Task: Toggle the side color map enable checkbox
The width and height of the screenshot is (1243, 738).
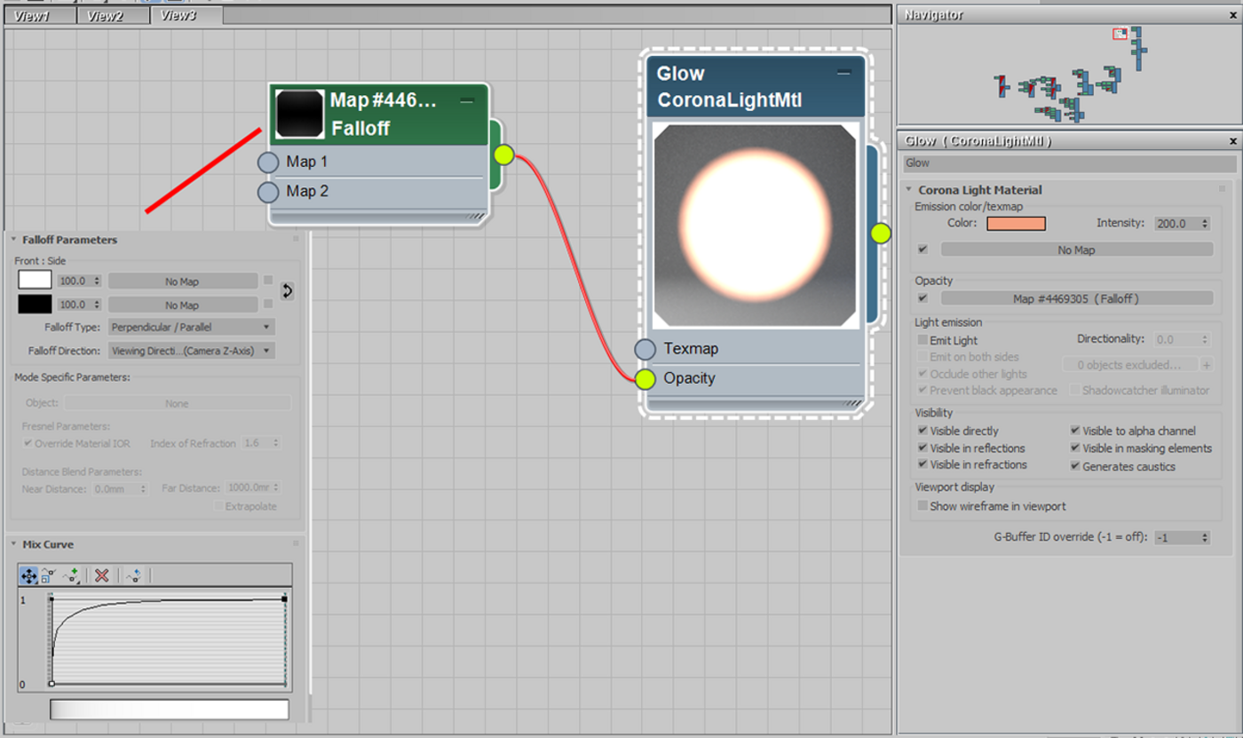Action: 267,305
